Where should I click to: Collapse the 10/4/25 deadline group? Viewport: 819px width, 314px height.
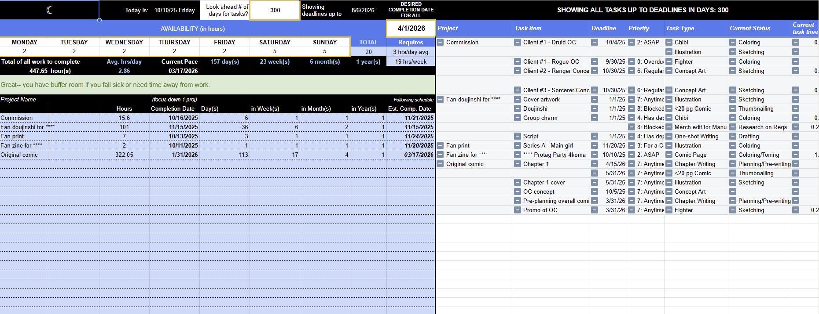tap(595, 43)
